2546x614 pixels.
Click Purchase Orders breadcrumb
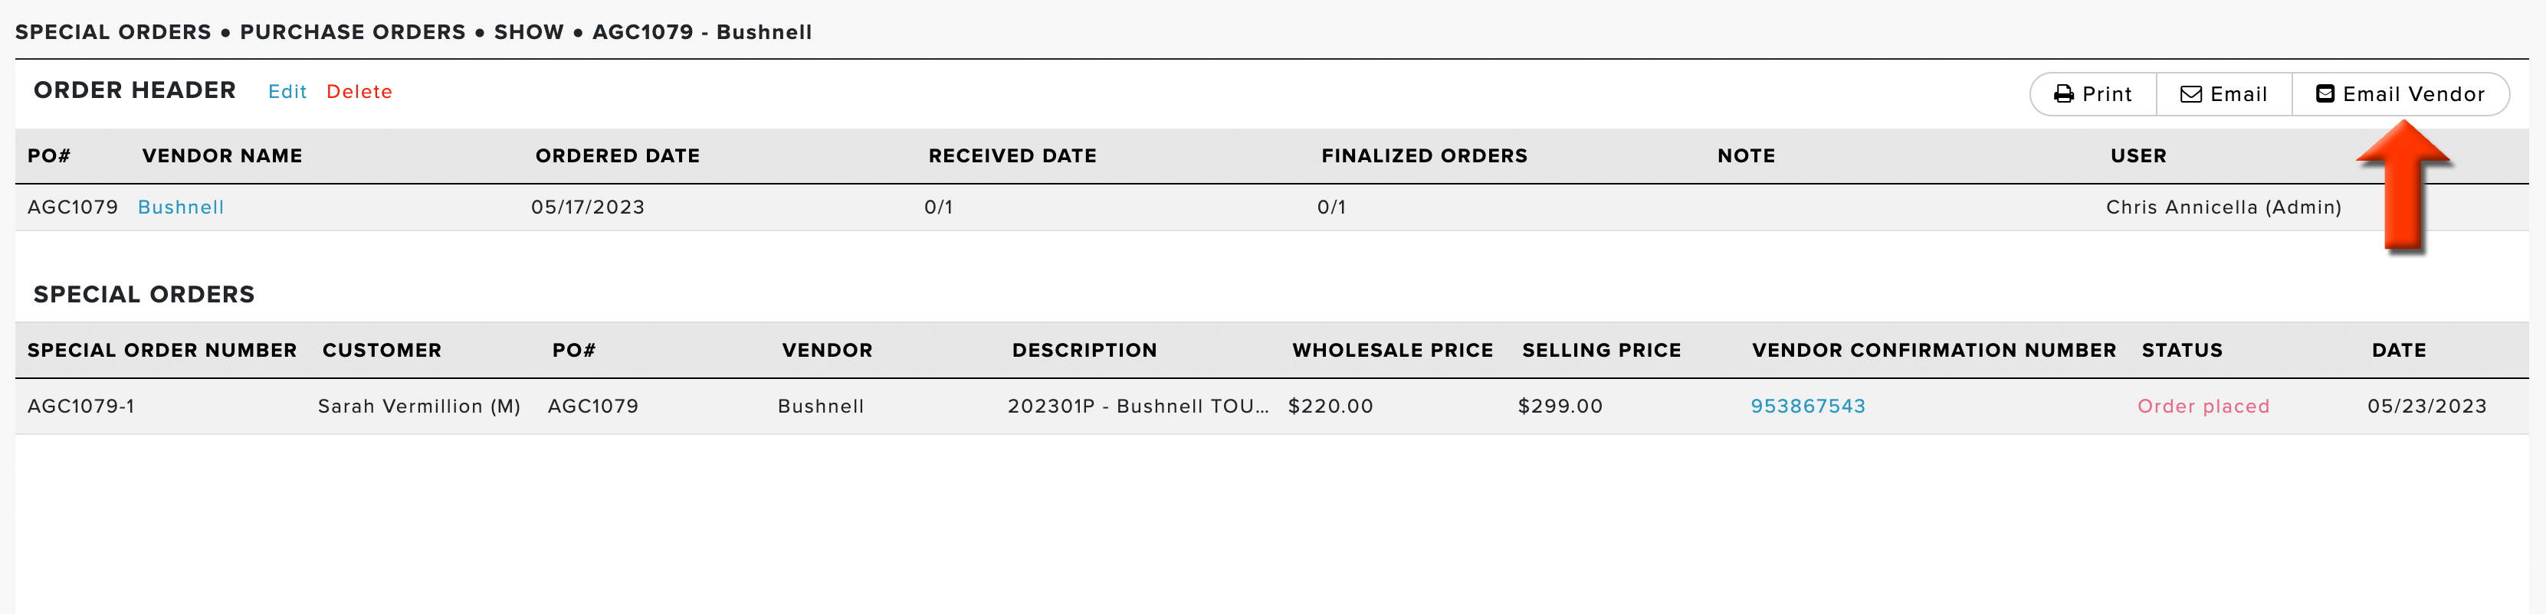coord(353,33)
